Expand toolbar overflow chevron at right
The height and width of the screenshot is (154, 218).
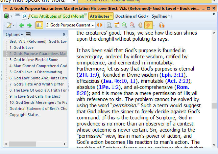coord(214,14)
